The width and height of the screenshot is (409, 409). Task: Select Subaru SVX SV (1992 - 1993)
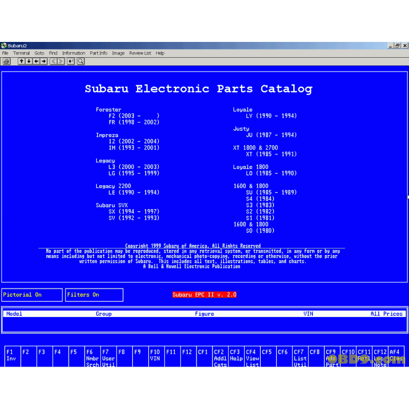pyautogui.click(x=134, y=218)
